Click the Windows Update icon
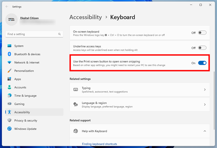 [x=9, y=129]
